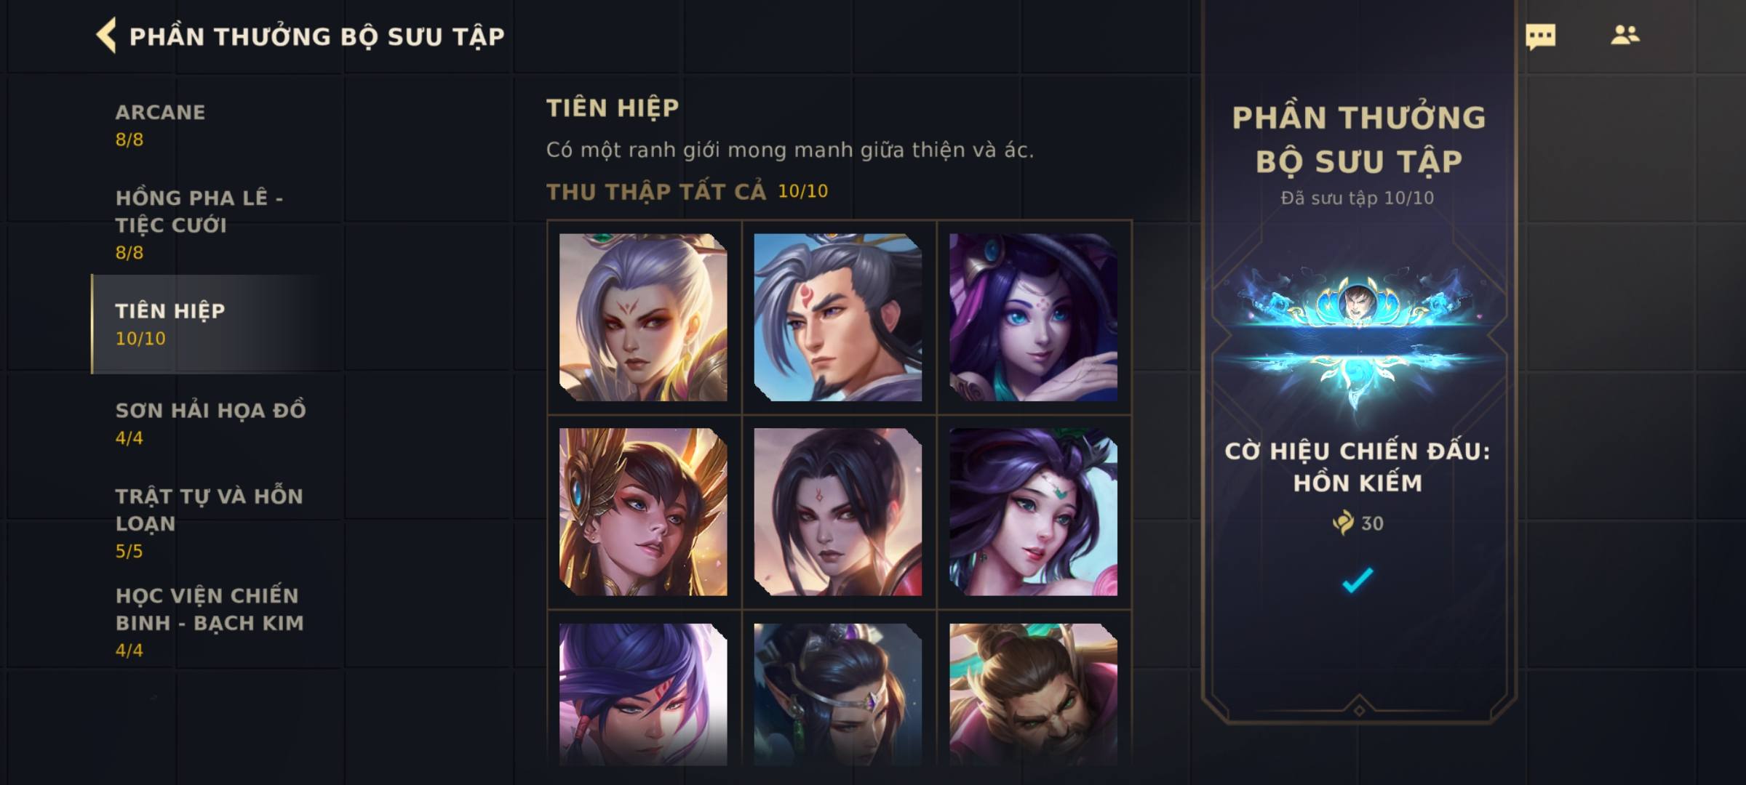This screenshot has width=1746, height=785.
Task: Open the chat message icon
Action: (1540, 36)
